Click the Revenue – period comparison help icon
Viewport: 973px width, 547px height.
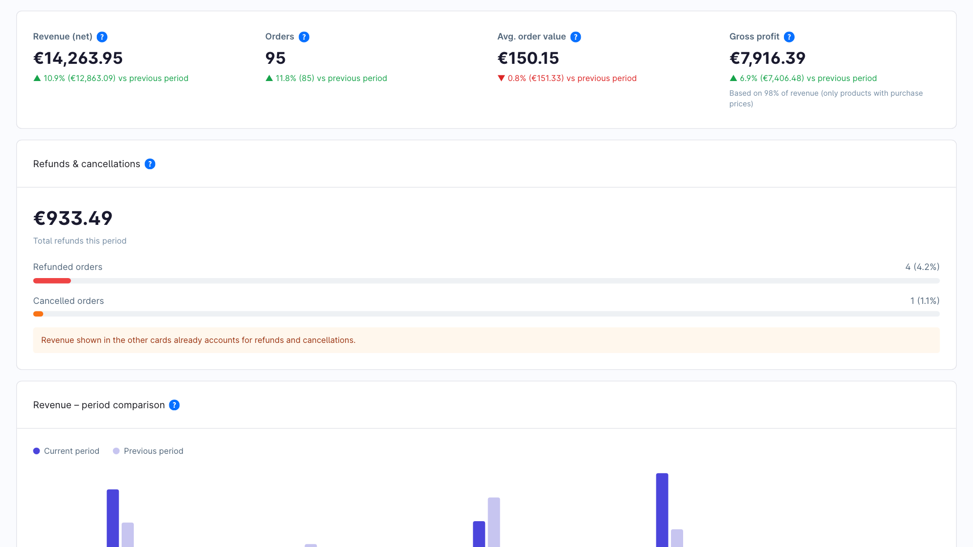(174, 405)
